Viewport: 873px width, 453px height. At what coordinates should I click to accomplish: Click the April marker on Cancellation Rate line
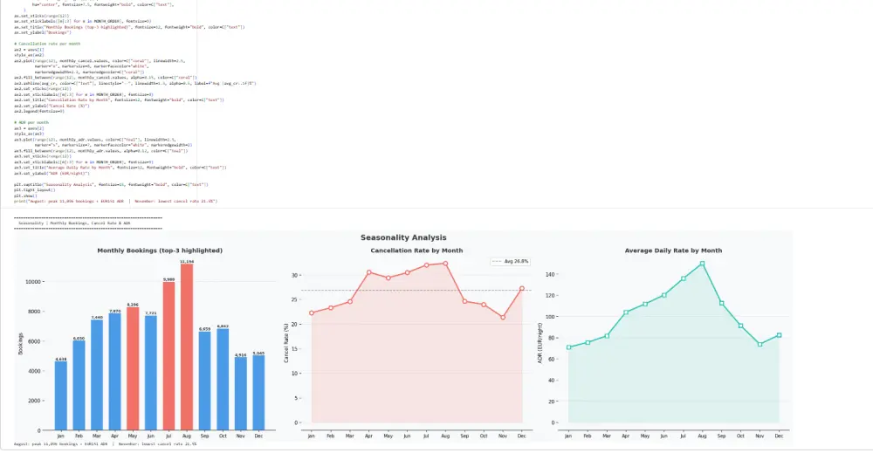pos(369,272)
